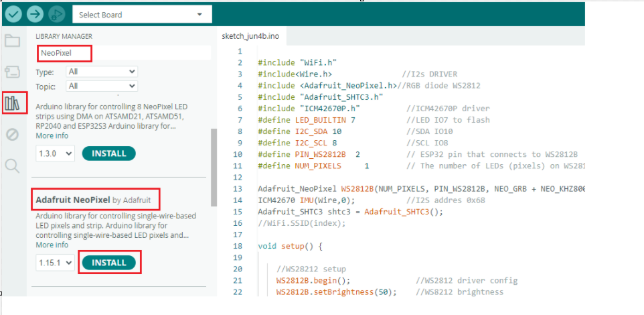The image size is (644, 315).
Task: Open the Sketchbook folder icon
Action: (13, 41)
